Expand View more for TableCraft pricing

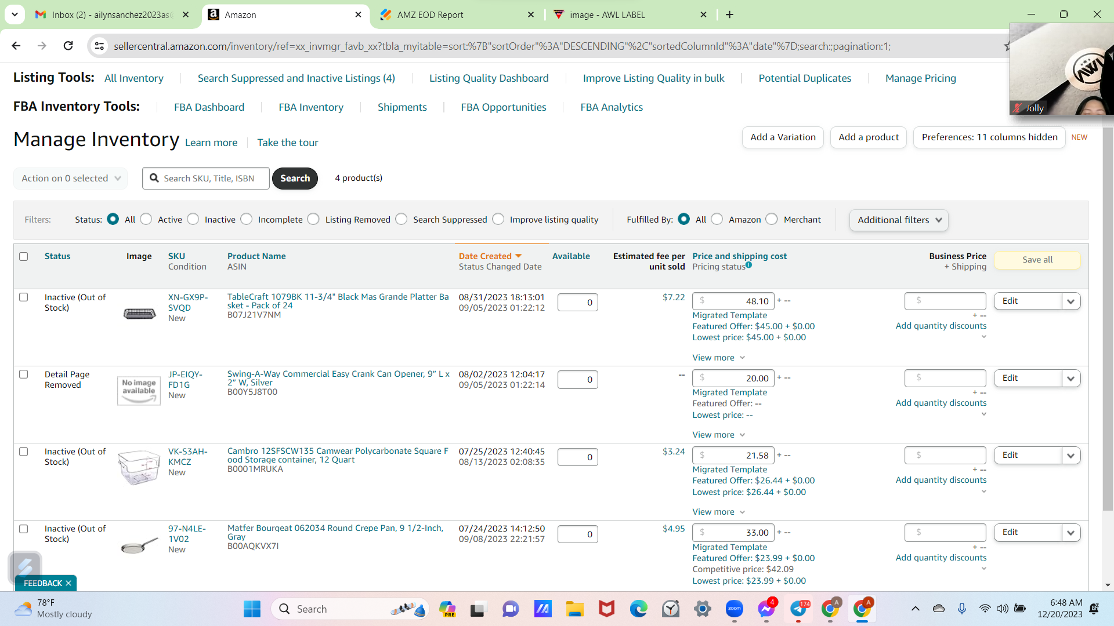(718, 358)
